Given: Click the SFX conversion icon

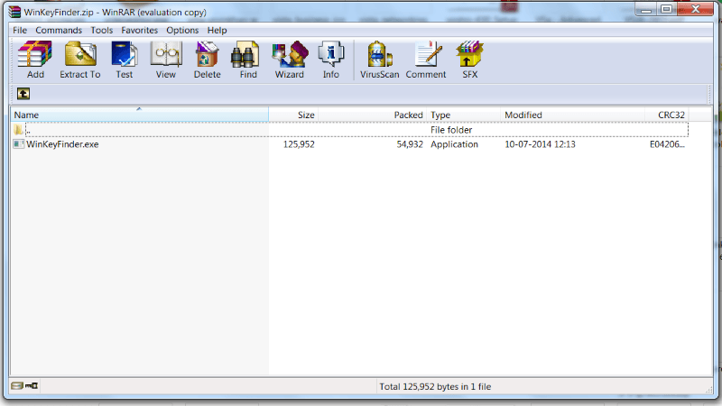Looking at the screenshot, I should coord(469,60).
